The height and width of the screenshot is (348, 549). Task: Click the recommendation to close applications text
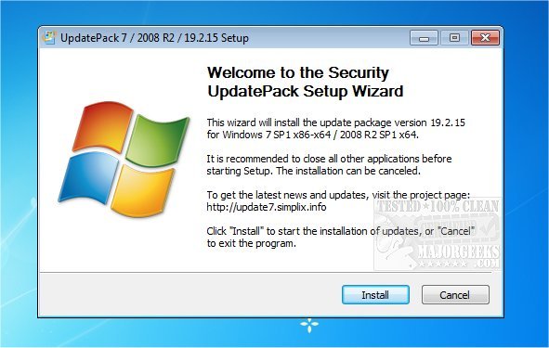click(x=329, y=165)
